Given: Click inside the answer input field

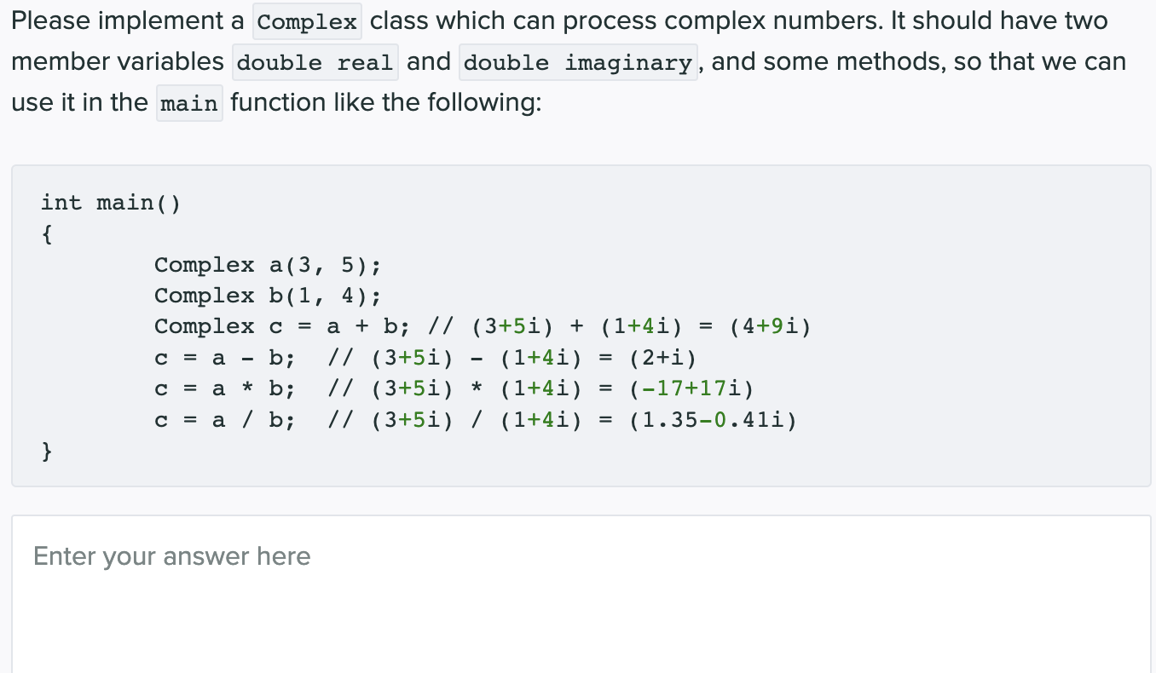Looking at the screenshot, I should pos(578,588).
